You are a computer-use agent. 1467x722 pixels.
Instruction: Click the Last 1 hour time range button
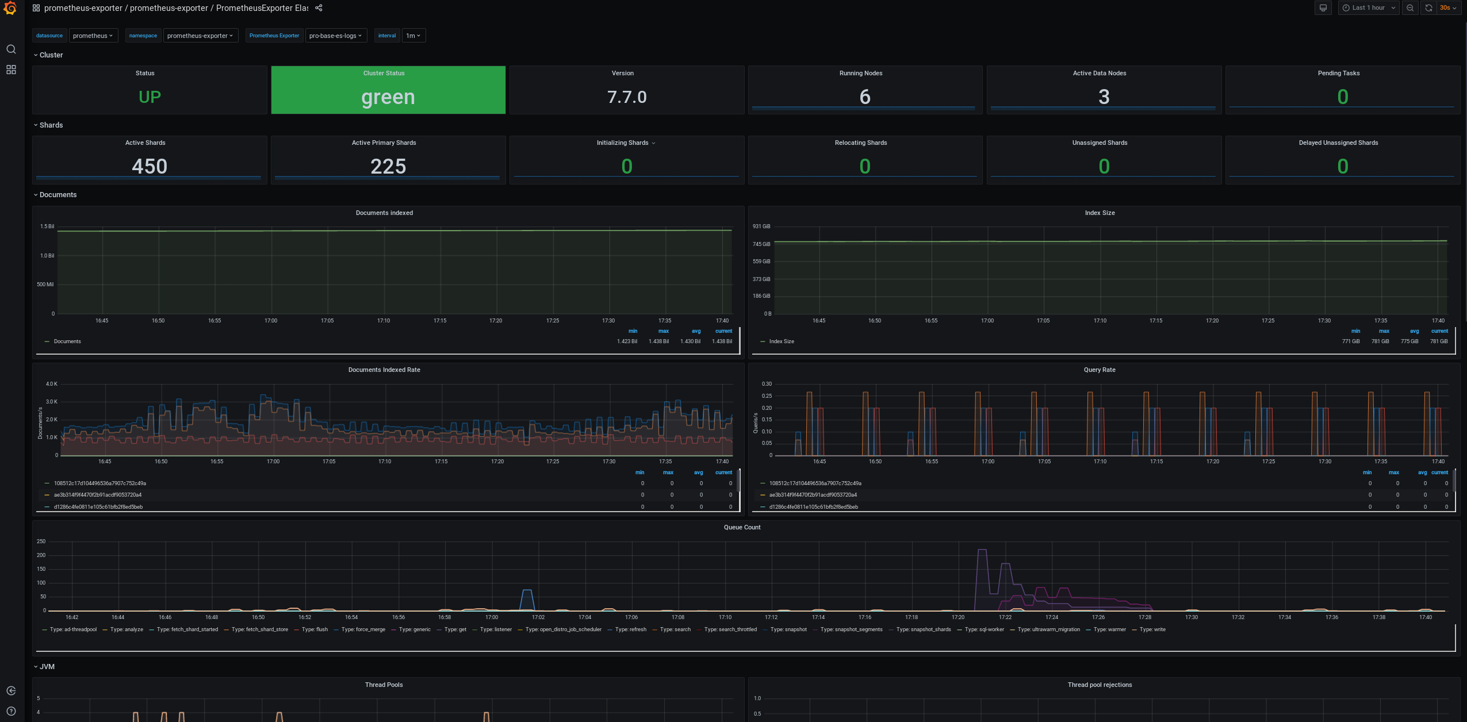point(1369,7)
